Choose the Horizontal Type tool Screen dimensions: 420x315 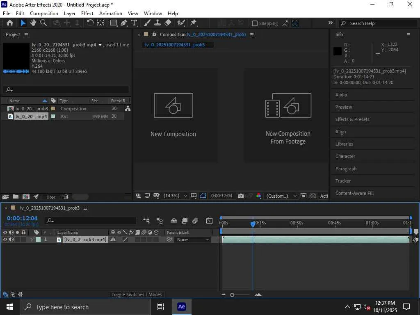point(134,23)
